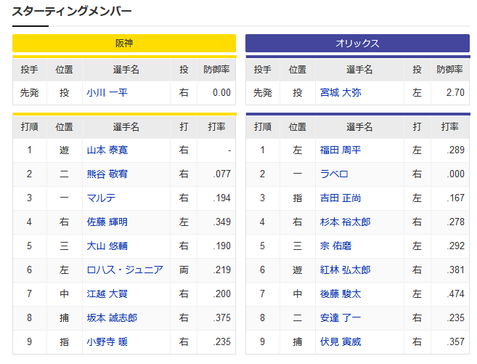The image size is (477, 364).
Task: Click the 大山 悠輔 link
Action: pyautogui.click(x=107, y=246)
